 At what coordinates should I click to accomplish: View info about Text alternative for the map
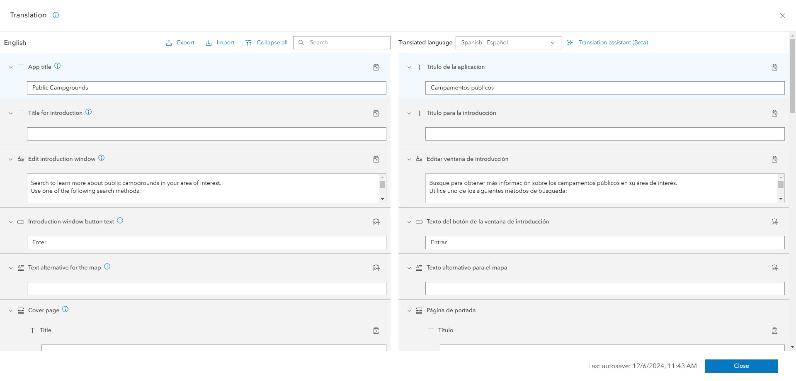coord(107,267)
